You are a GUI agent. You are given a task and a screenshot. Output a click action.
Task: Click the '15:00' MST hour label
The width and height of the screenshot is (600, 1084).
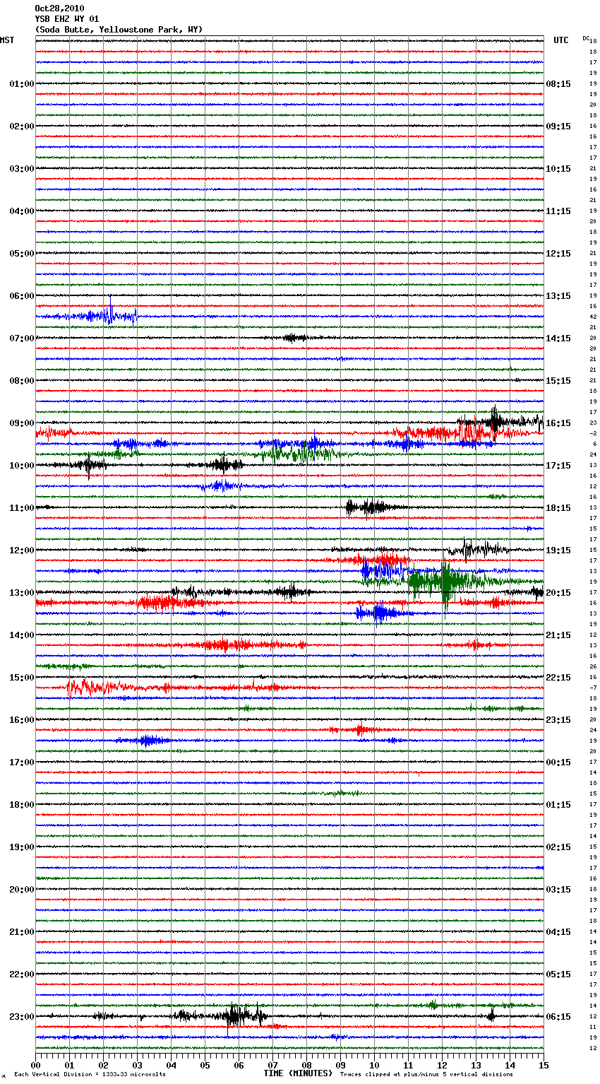21,678
